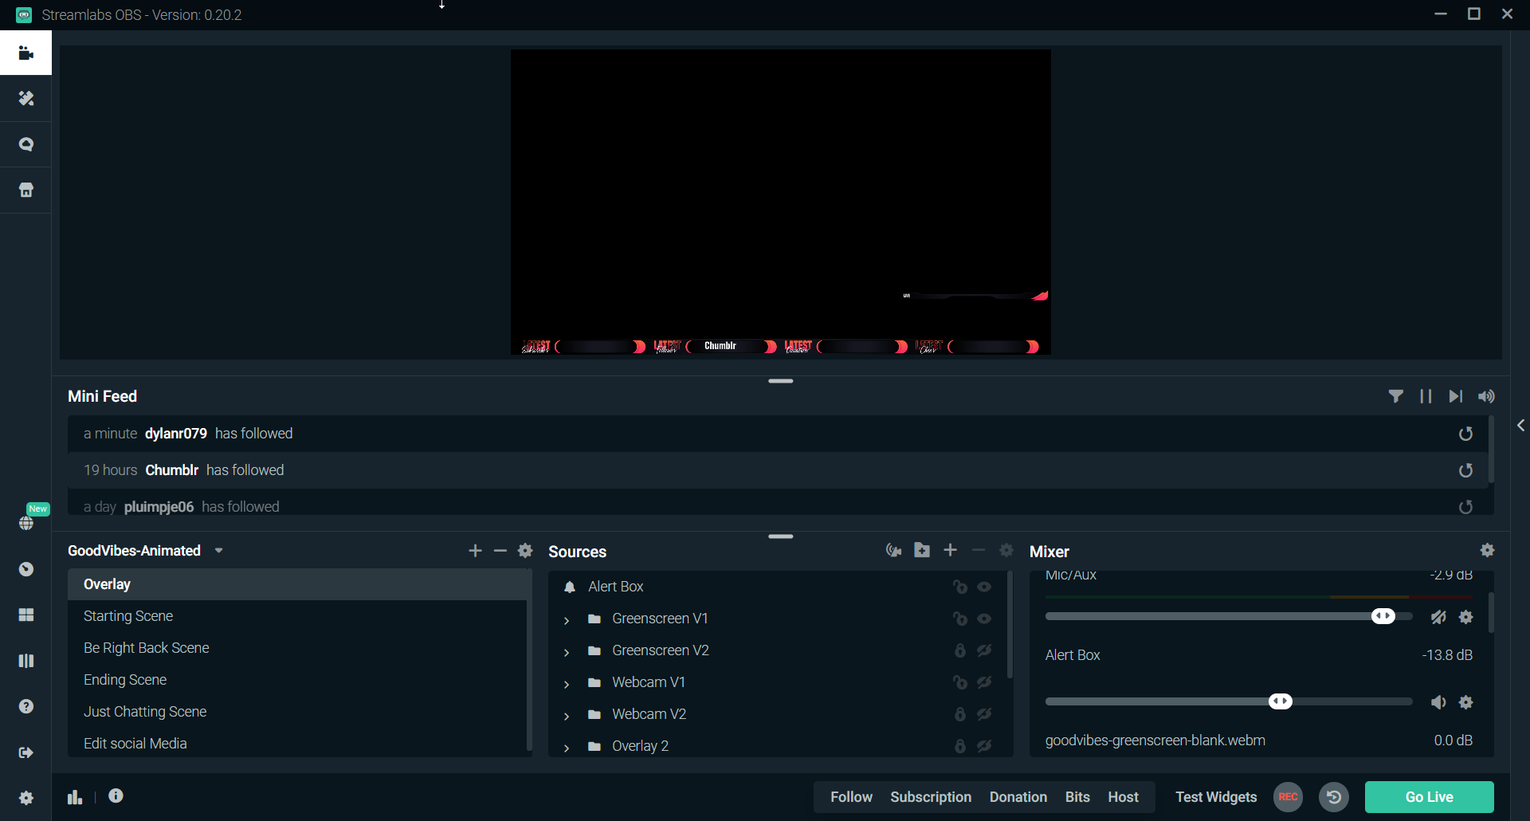Add a new scene with plus icon
The image size is (1530, 821).
475,551
